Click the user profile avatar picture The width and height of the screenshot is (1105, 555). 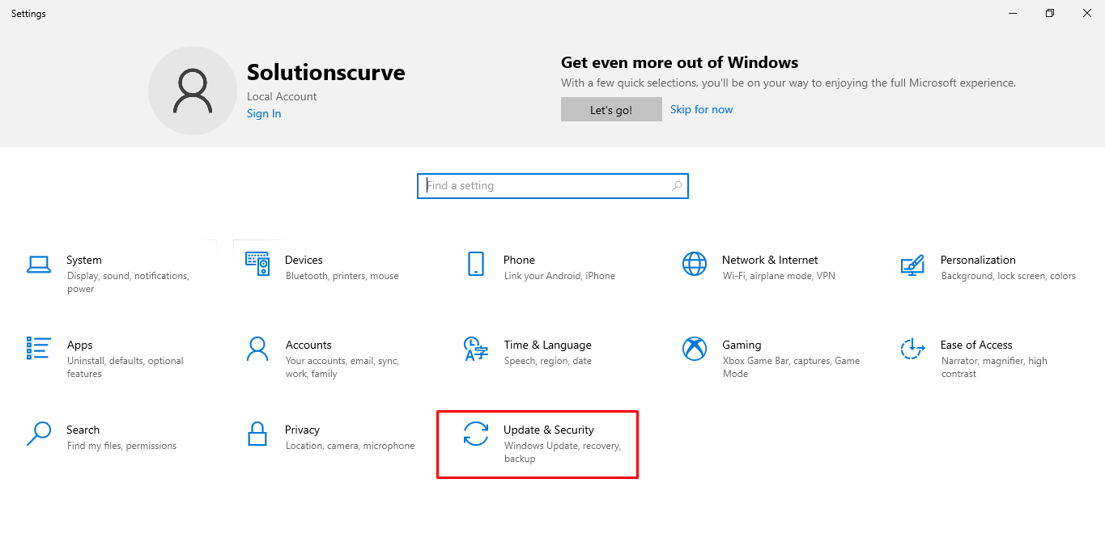193,91
